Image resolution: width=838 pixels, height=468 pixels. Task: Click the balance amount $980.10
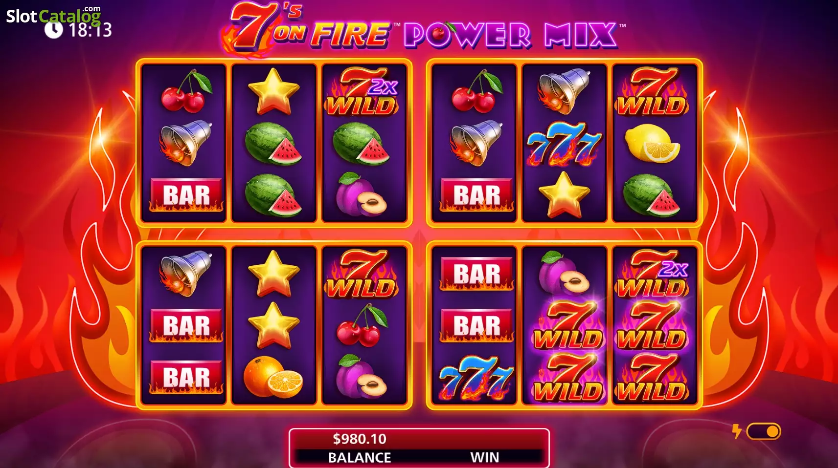tap(360, 439)
